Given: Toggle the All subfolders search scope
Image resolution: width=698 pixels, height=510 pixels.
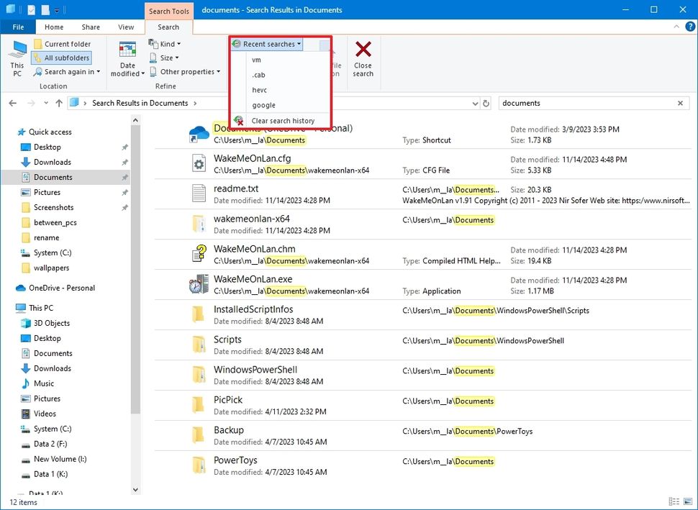Looking at the screenshot, I should pyautogui.click(x=67, y=58).
